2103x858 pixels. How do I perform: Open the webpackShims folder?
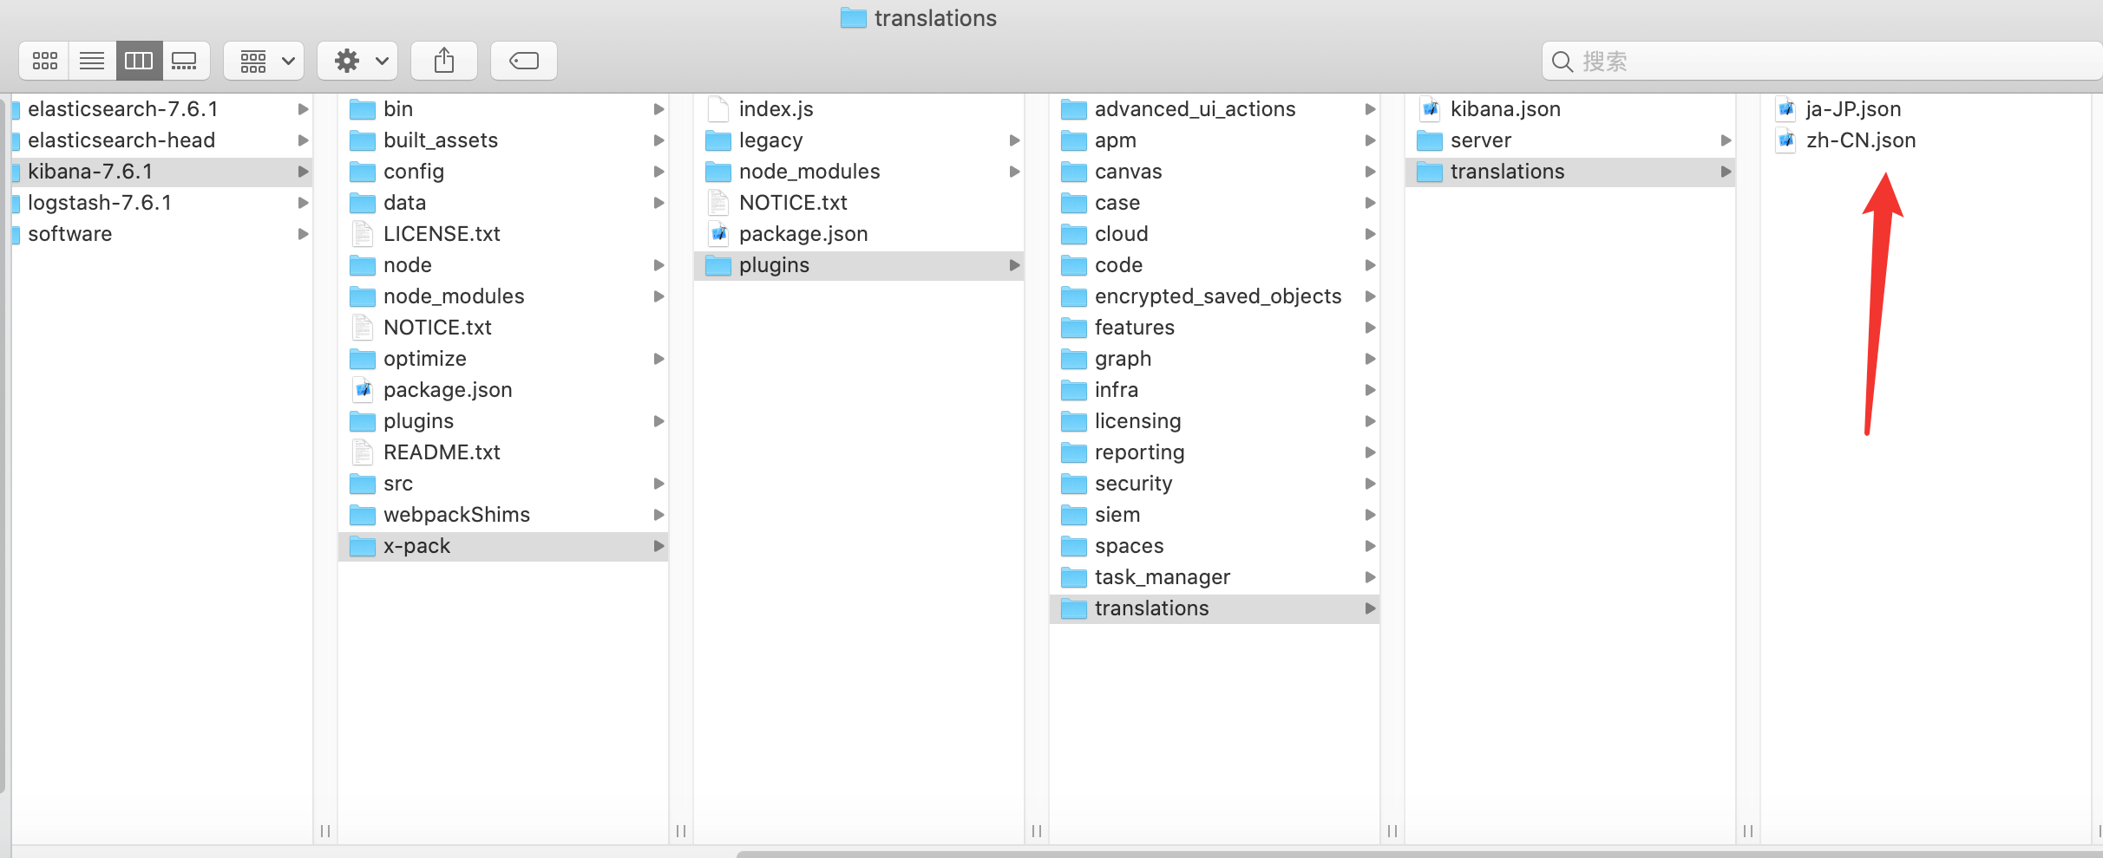tap(456, 515)
